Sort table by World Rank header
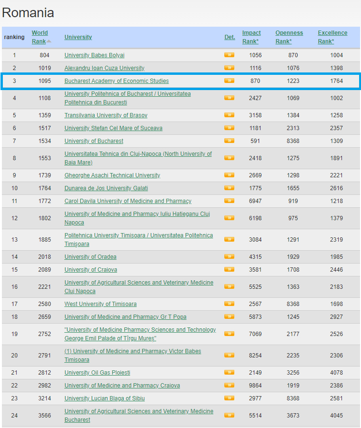This screenshot has width=361, height=428. click(x=40, y=37)
